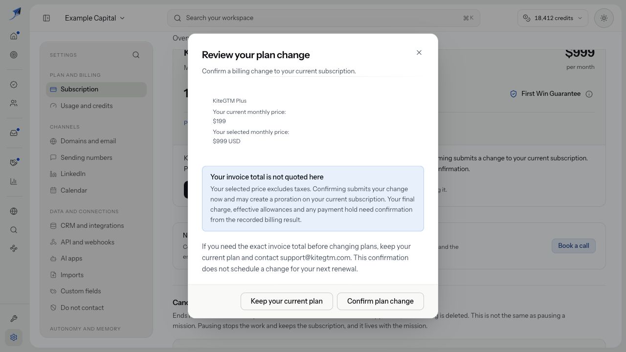The image size is (626, 352).
Task: Open the handshake deals icon in left rail
Action: point(14,162)
